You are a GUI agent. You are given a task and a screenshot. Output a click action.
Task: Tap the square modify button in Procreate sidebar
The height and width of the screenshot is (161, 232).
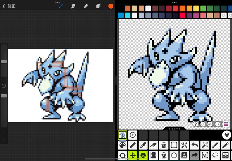pyautogui.click(x=4, y=86)
